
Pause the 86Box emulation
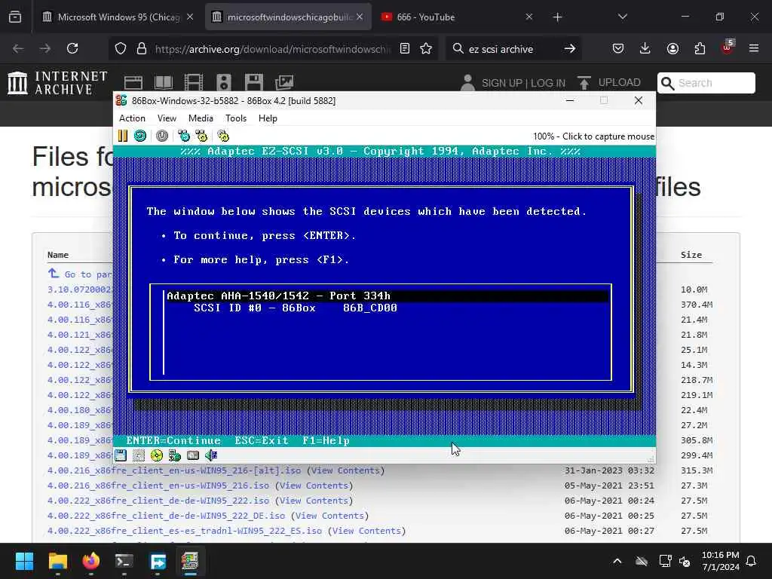[x=123, y=136]
